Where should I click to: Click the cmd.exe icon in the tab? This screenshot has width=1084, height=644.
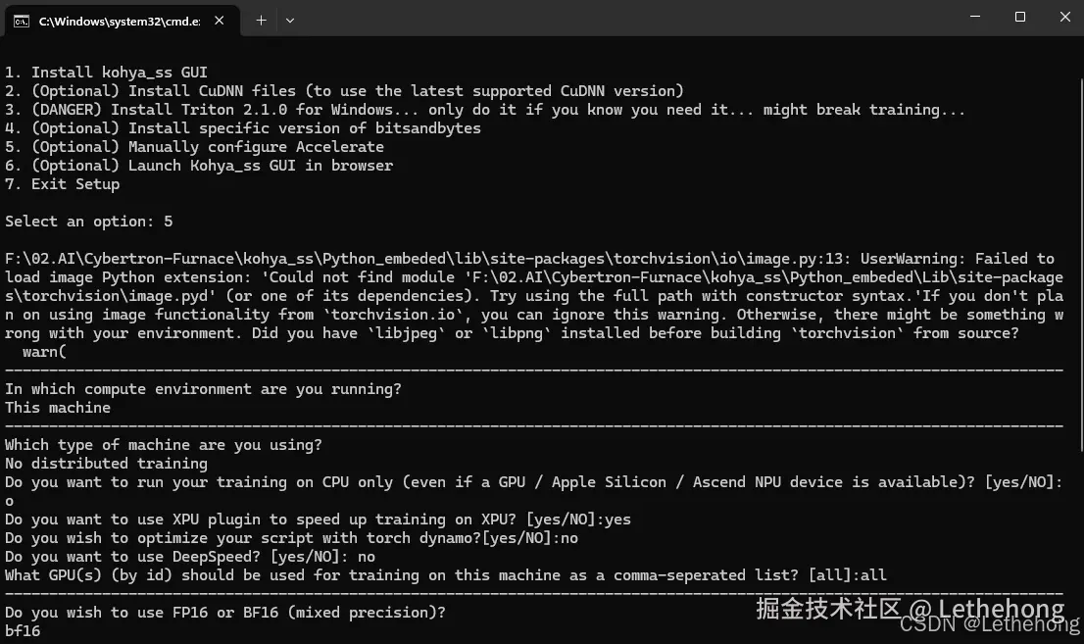pos(21,20)
